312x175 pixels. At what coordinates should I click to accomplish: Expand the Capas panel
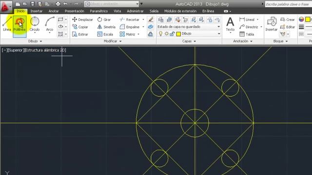coord(189,41)
